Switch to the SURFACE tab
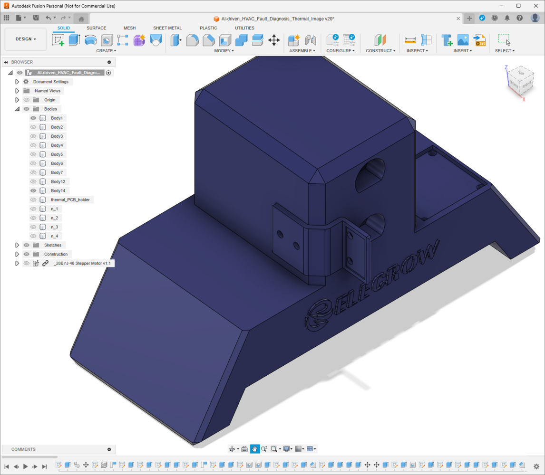This screenshot has height=475, width=545. [x=96, y=28]
